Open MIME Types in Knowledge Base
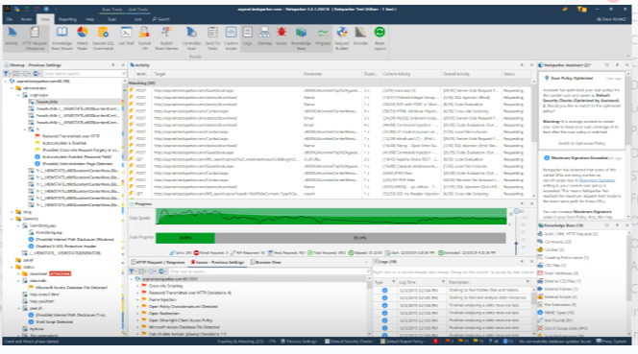This screenshot has height=354, width=638. point(555,313)
